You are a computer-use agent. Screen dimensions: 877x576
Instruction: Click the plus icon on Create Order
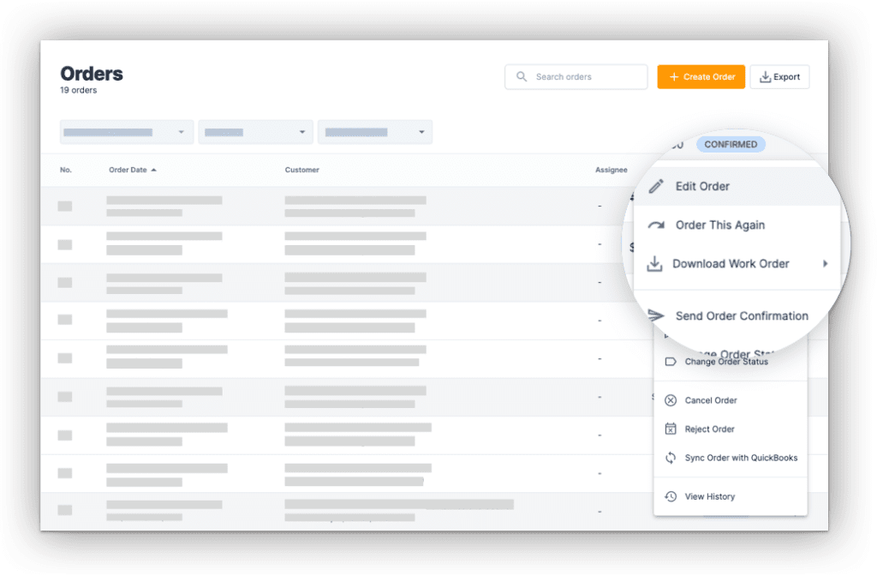click(x=674, y=76)
